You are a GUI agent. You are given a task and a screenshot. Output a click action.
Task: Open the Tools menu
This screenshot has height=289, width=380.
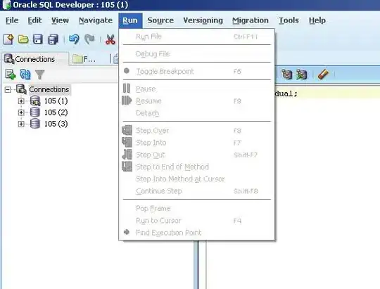pyautogui.click(x=289, y=20)
